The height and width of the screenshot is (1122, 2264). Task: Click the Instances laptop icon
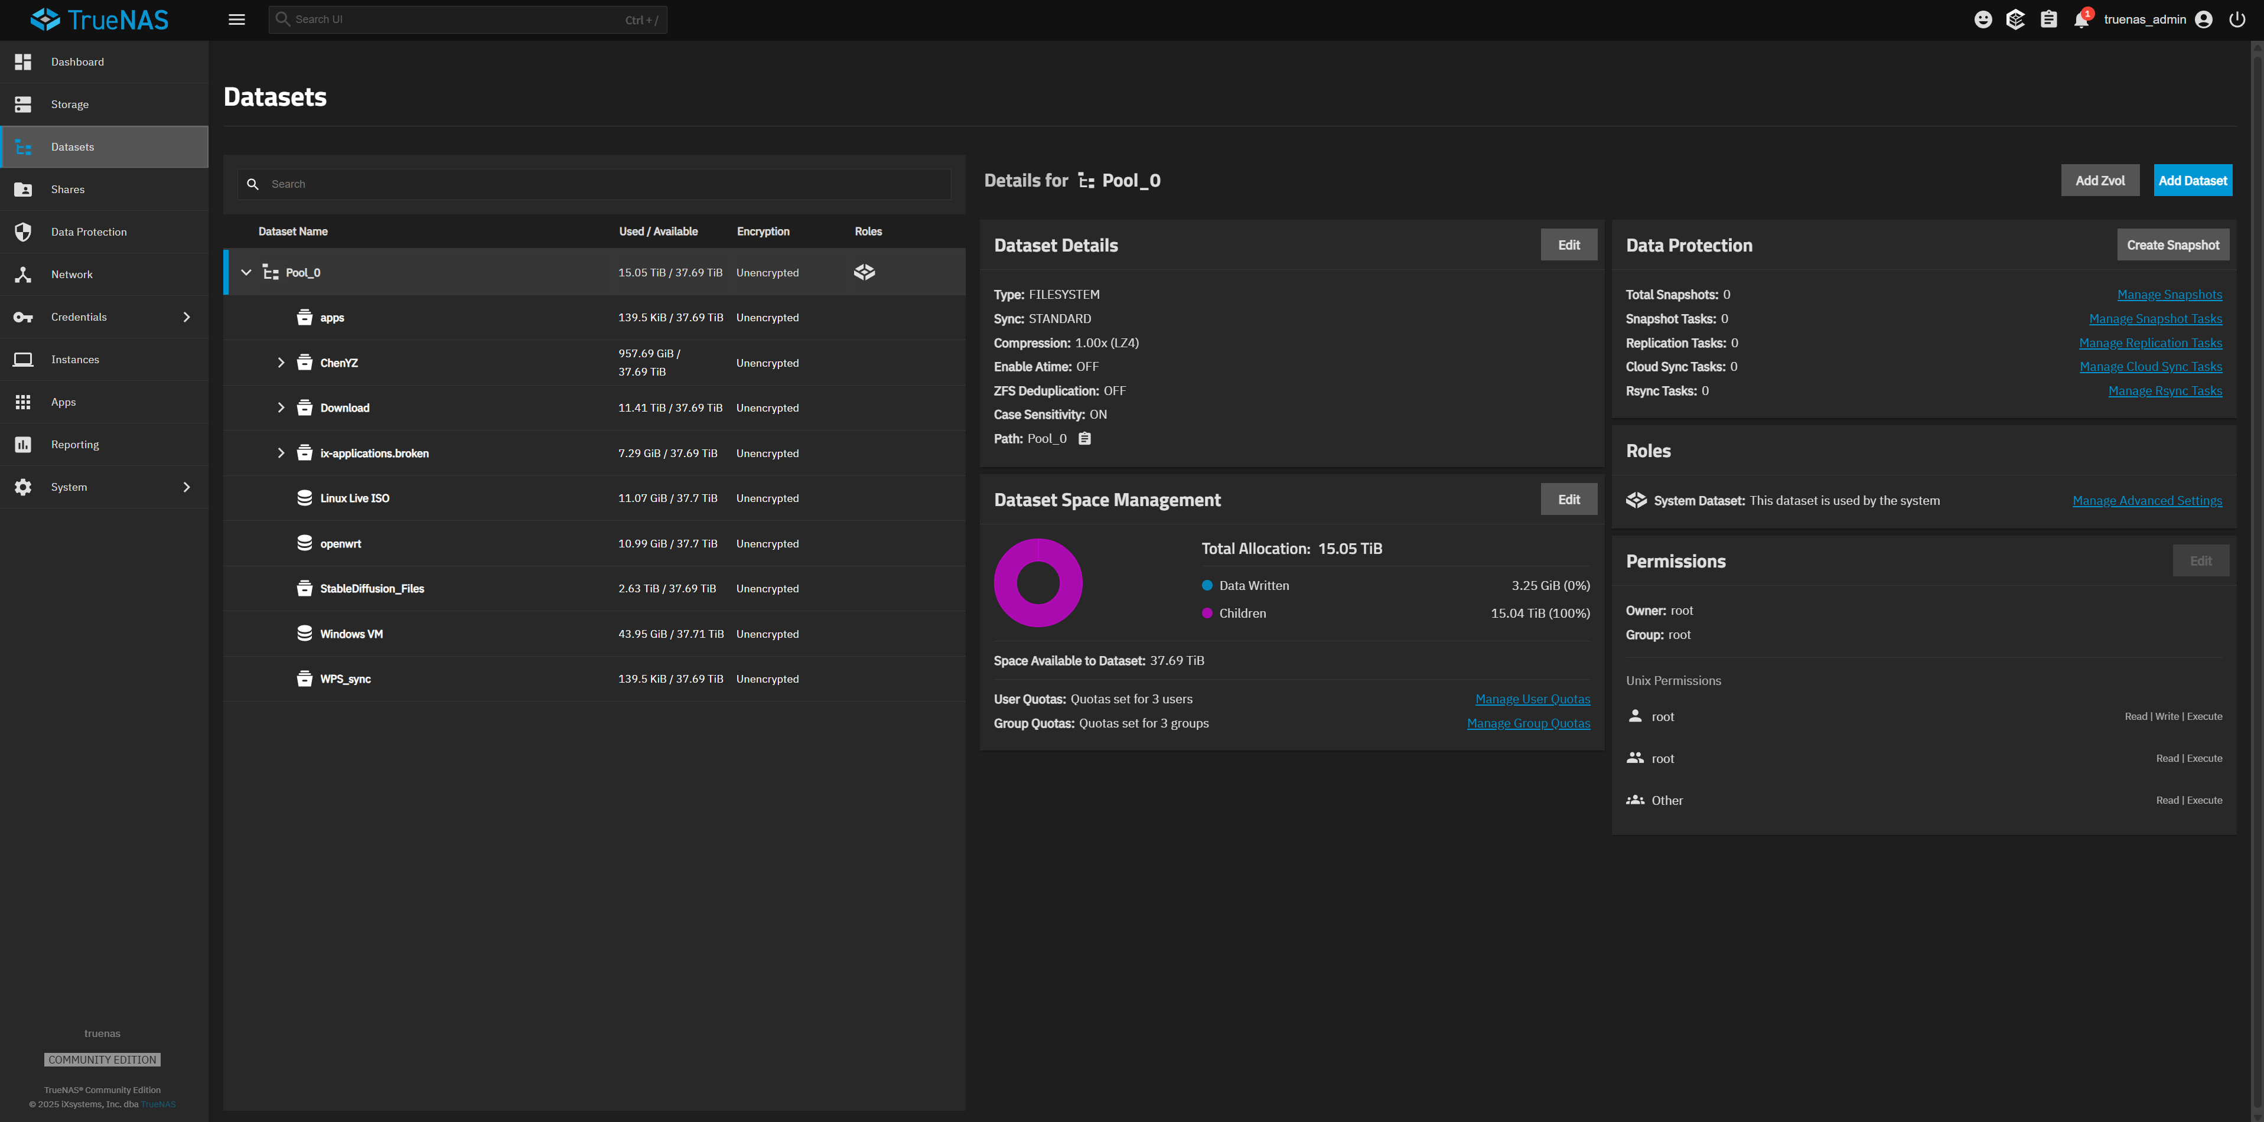point(23,360)
